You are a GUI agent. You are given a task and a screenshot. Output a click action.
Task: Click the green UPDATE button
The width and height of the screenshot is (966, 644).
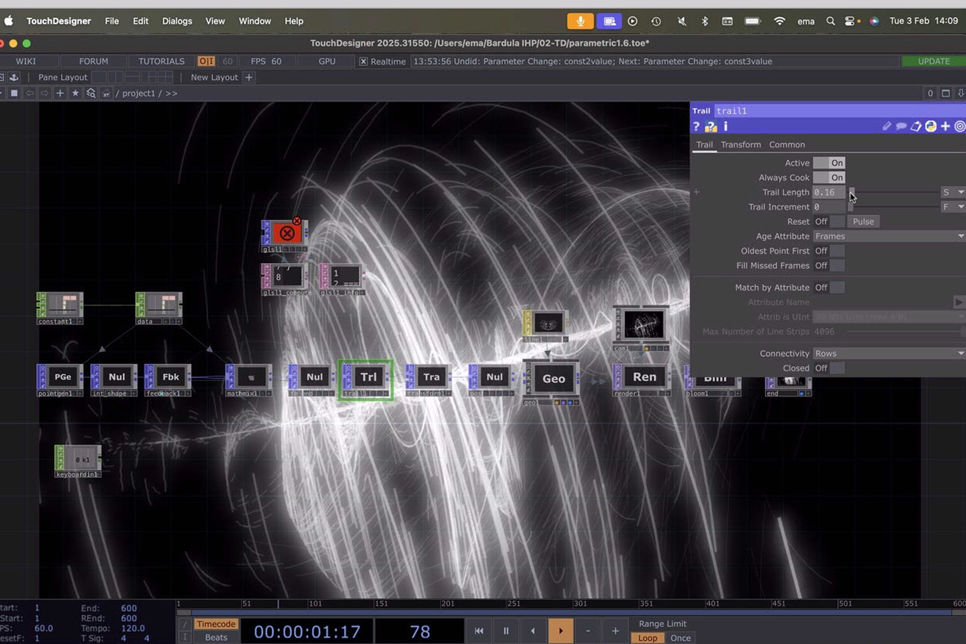tap(933, 61)
